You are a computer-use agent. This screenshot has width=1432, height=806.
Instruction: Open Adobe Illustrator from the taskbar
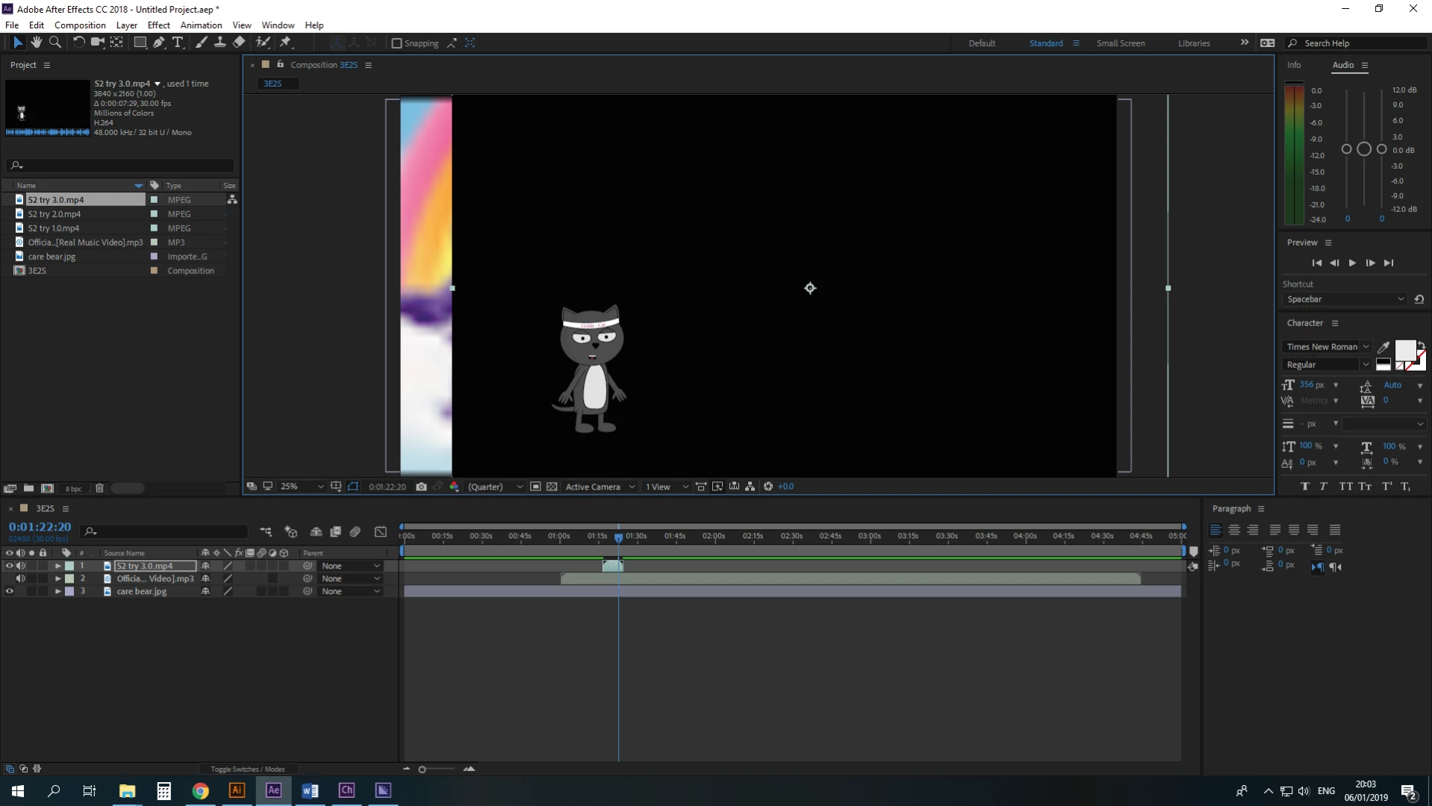[x=237, y=790]
